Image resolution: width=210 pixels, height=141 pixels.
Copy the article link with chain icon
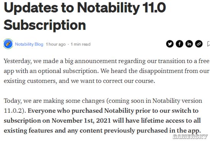(199, 44)
